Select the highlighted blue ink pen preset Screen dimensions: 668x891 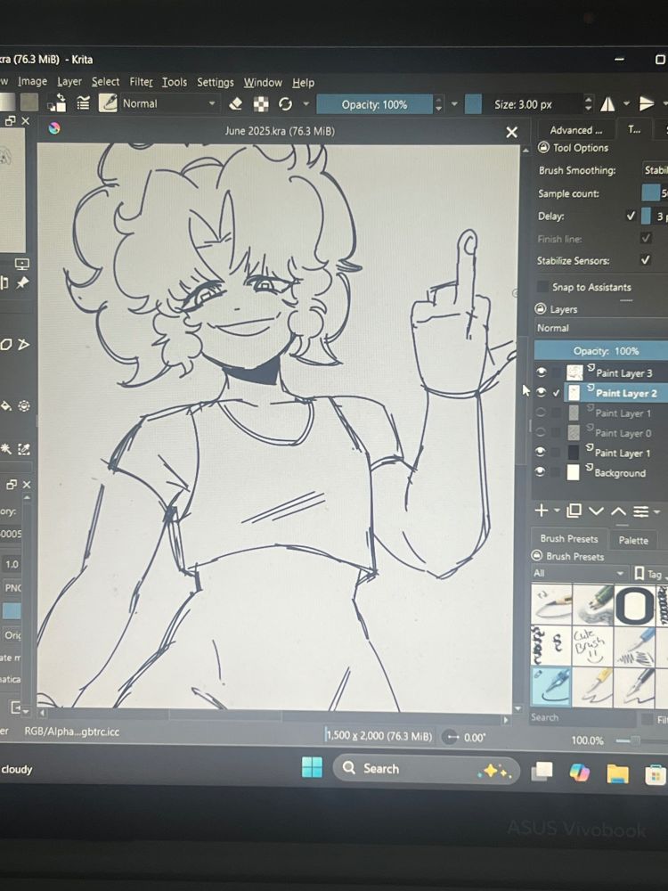click(x=551, y=686)
